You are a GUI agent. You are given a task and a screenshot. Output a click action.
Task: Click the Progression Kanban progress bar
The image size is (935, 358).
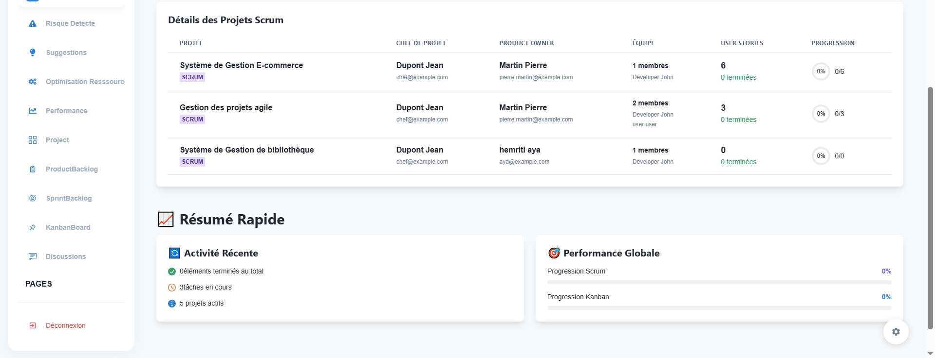(x=719, y=308)
